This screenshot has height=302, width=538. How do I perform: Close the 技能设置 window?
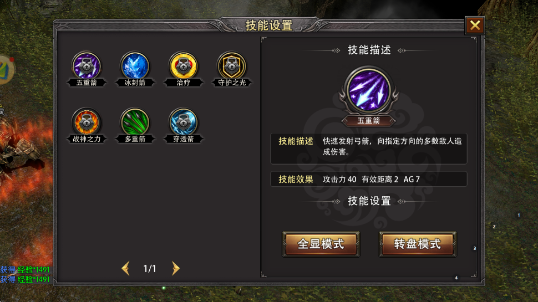pyautogui.click(x=475, y=25)
